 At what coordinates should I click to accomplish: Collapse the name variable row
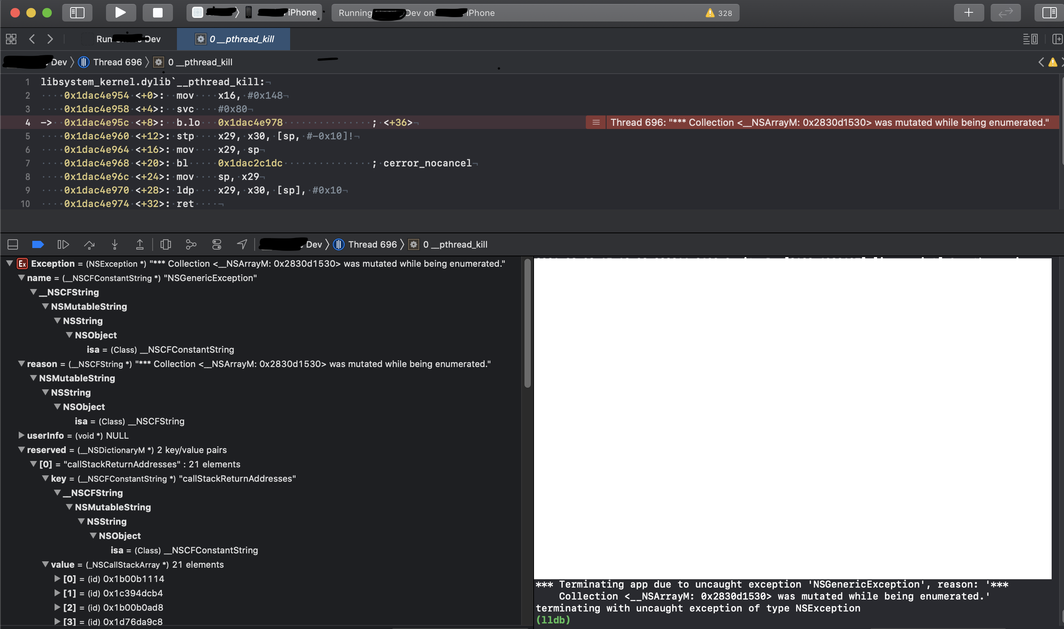21,278
